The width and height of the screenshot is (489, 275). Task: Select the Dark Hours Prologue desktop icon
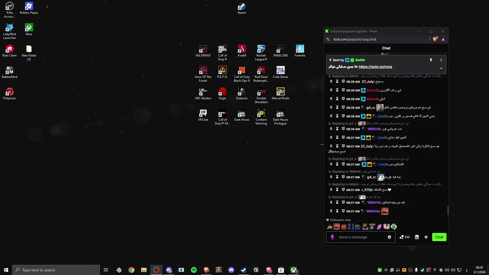click(280, 117)
